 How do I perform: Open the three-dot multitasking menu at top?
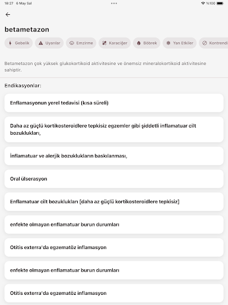[x=114, y=4]
